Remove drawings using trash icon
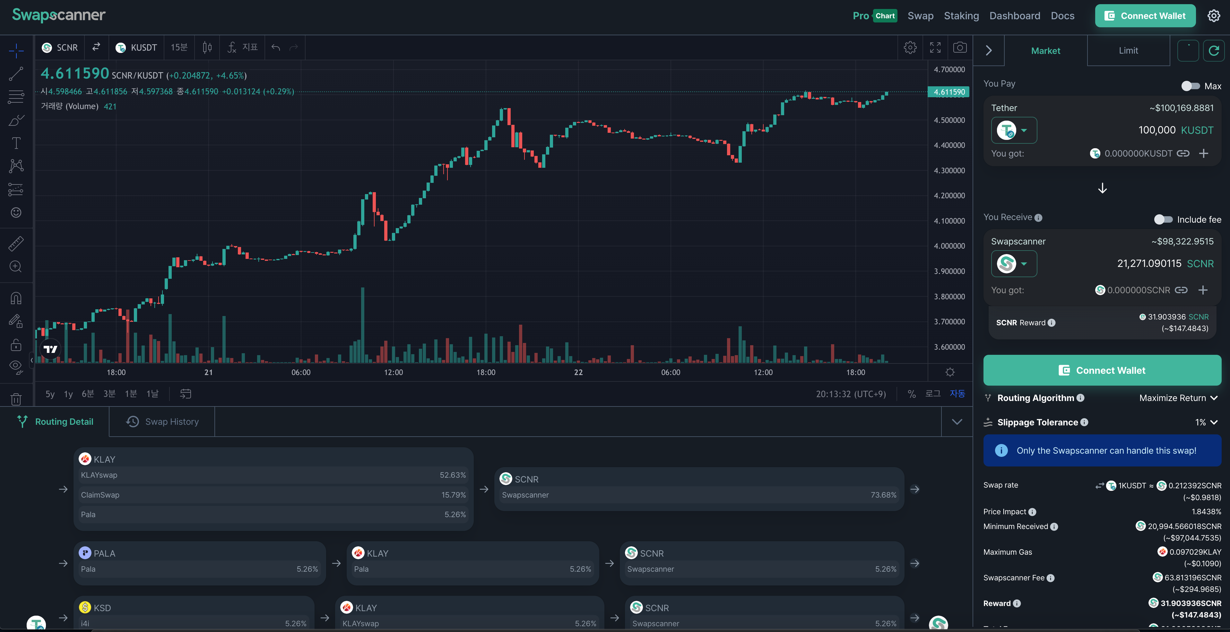The image size is (1230, 632). coord(16,398)
